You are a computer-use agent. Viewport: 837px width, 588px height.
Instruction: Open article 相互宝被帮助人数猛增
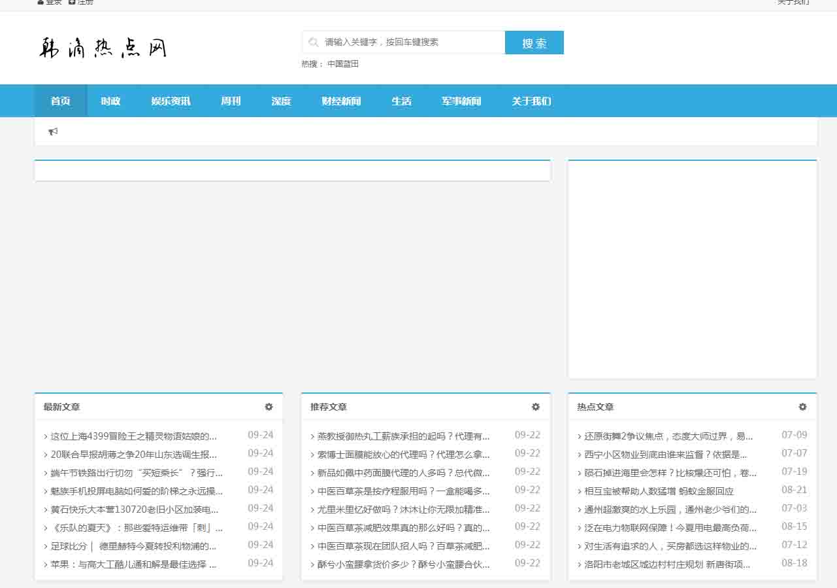click(x=659, y=491)
